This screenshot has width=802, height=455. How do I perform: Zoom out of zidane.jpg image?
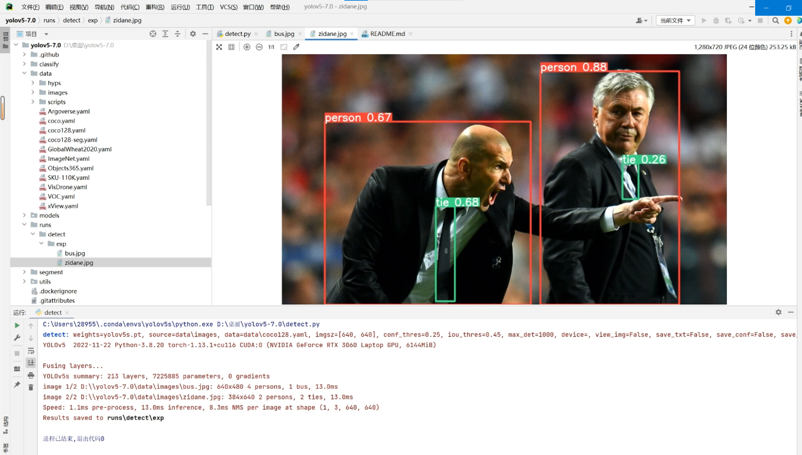pos(259,47)
